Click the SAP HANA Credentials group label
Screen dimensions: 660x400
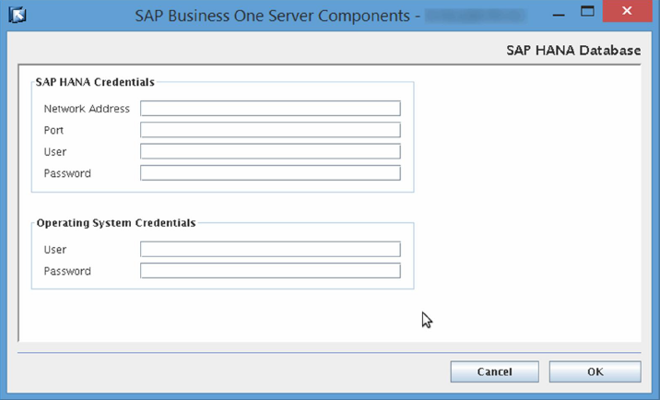pos(95,82)
